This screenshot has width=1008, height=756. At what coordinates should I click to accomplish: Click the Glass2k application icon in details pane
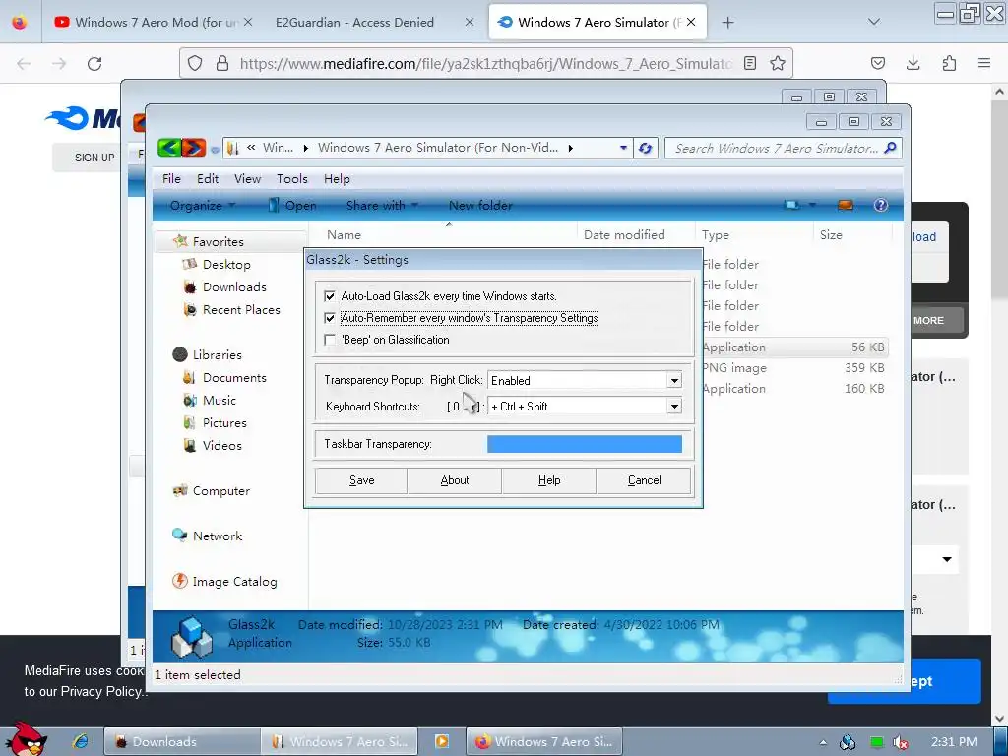coord(192,637)
